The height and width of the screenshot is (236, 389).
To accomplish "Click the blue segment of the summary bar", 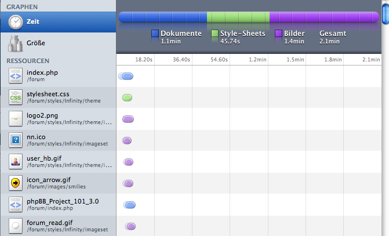I will coord(162,18).
